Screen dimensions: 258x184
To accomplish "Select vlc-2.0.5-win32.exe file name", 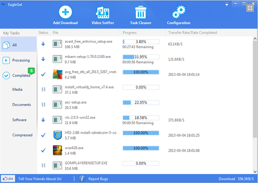I will click(80, 117).
